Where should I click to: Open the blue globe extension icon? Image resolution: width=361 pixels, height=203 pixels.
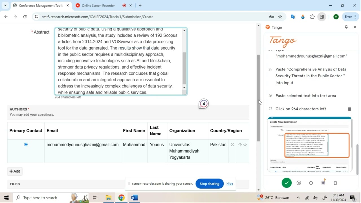coord(303,17)
